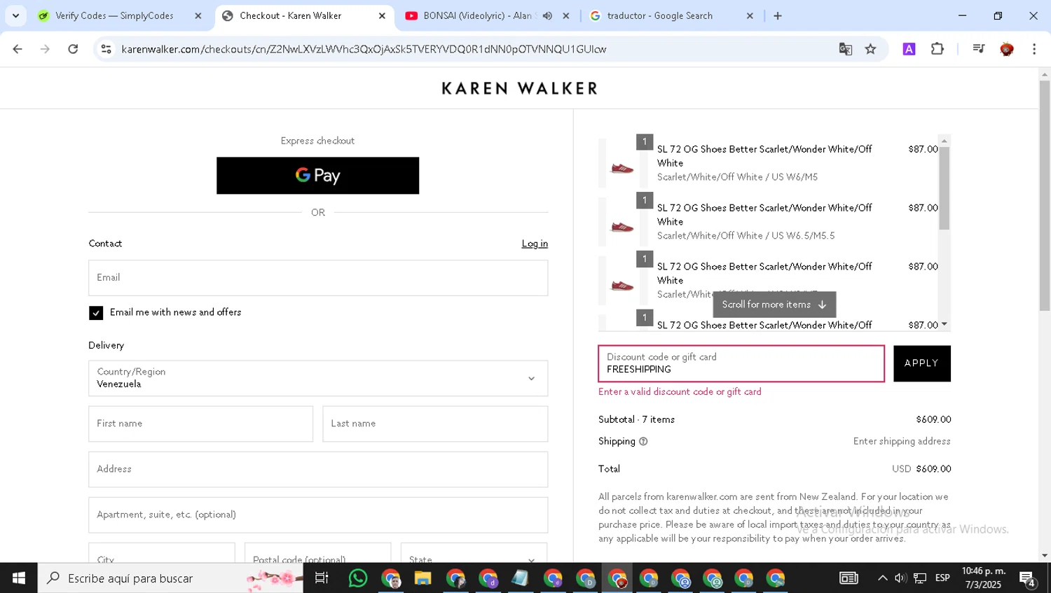
Task: Open WhatsApp from the taskbar
Action: click(x=358, y=578)
